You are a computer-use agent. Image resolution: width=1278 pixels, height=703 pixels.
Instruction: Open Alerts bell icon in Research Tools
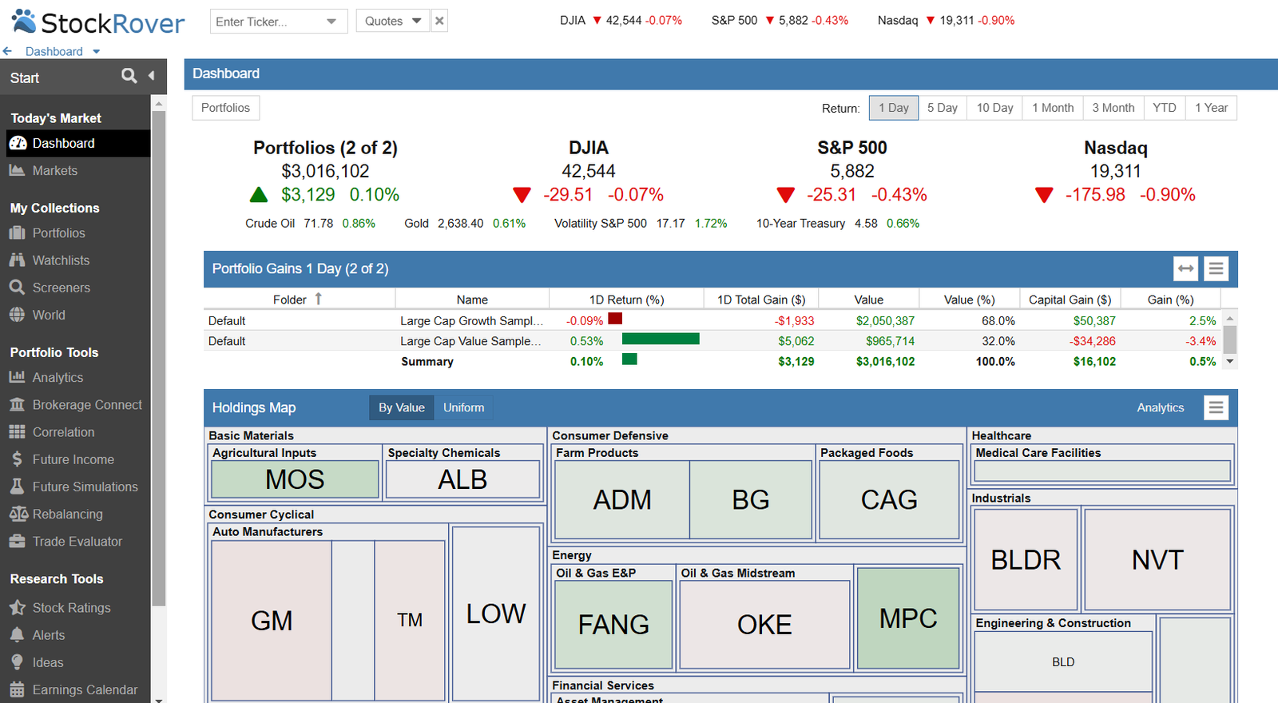(x=17, y=634)
